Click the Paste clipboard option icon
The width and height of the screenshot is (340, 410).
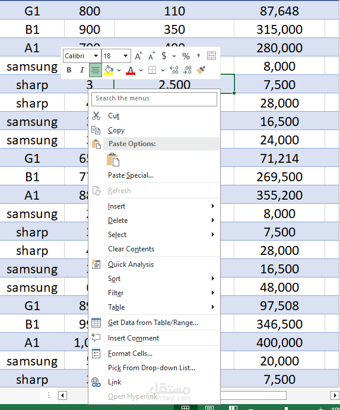tap(113, 159)
